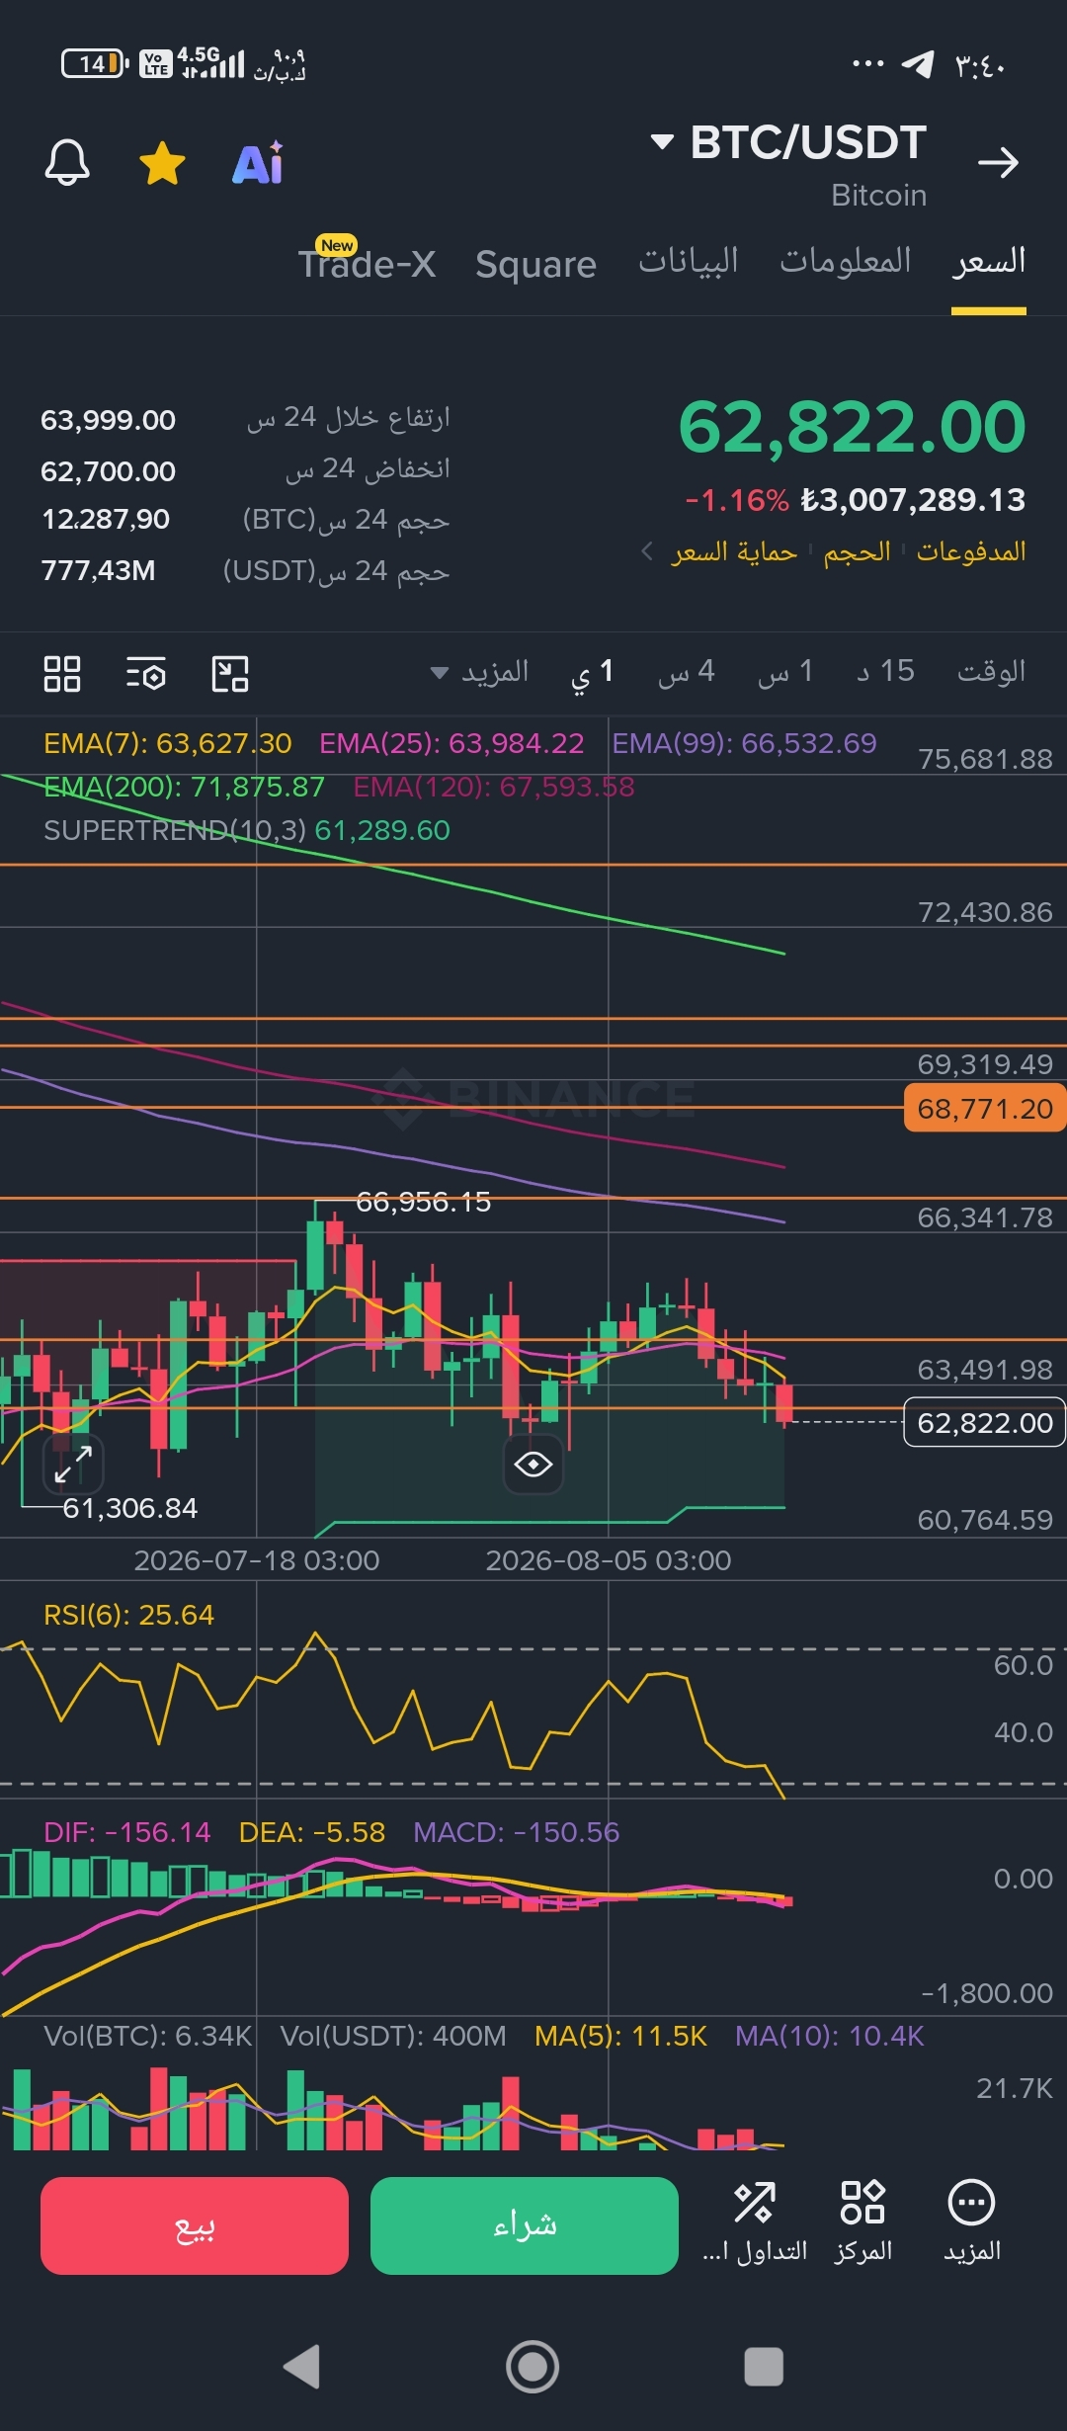Screen dimensions: 1067x2431
Task: Select the السعر tab
Action: [989, 261]
